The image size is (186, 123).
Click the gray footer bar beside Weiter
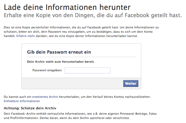click(72, 83)
